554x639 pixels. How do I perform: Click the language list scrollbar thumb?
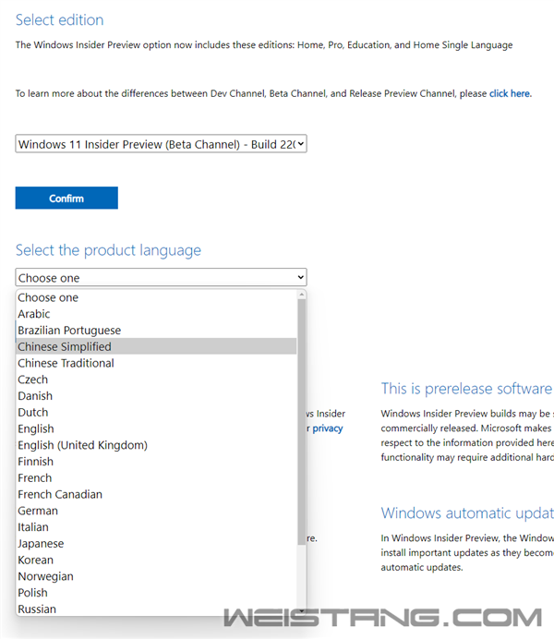(x=301, y=422)
